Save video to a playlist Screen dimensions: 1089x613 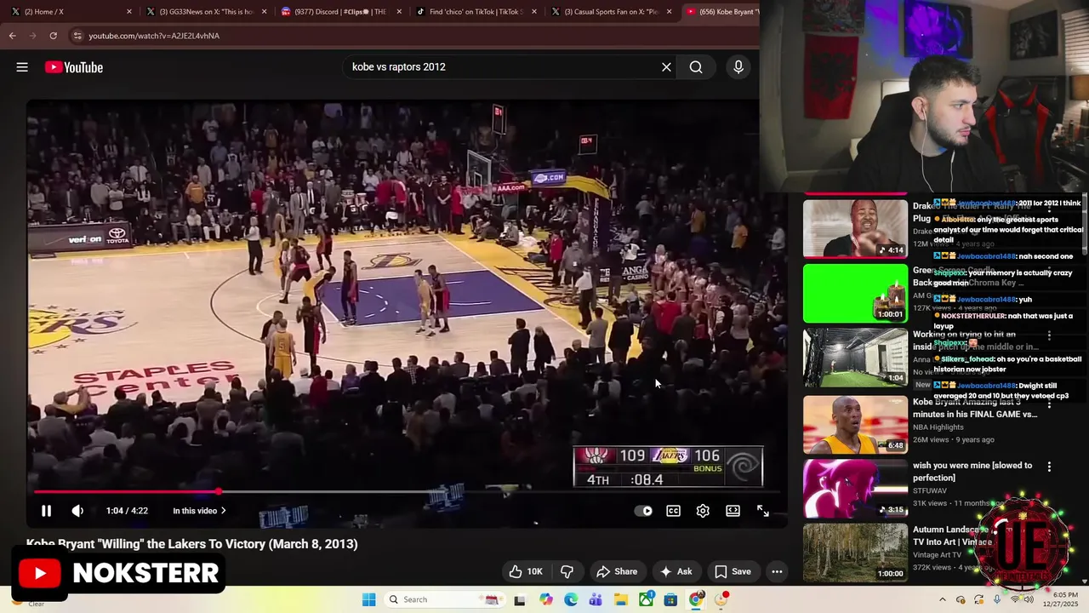point(733,571)
